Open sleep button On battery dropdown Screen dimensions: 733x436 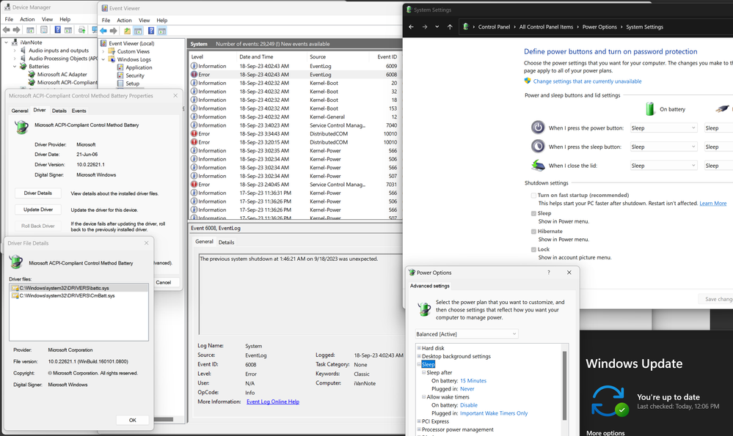663,147
